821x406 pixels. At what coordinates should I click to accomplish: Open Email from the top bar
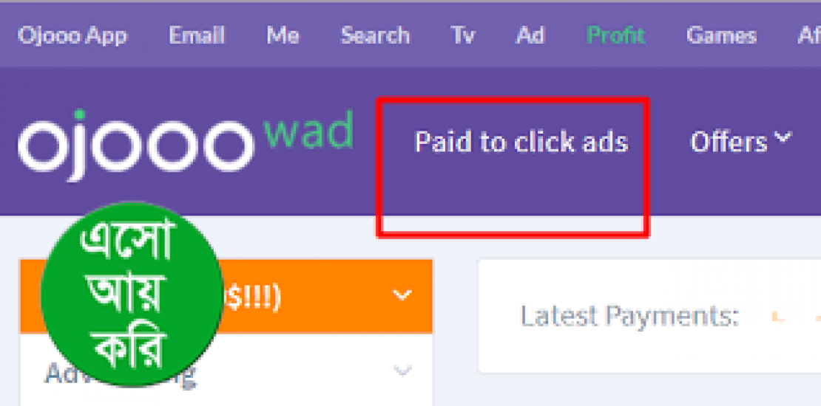coord(197,36)
